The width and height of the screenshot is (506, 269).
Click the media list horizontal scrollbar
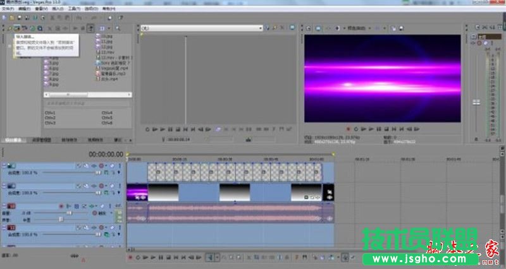[x=88, y=95]
